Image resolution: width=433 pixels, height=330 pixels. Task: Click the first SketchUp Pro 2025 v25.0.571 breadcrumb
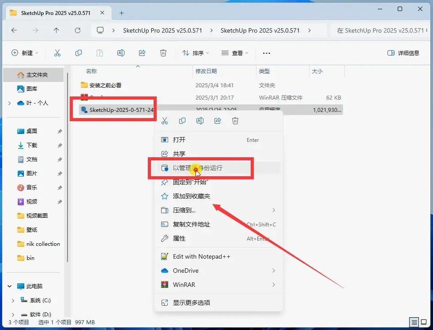tap(162, 30)
